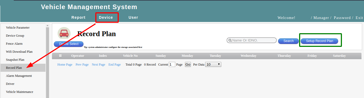Select Record Plan sidebar item
Screen dimensions: 364x98
click(x=23, y=68)
